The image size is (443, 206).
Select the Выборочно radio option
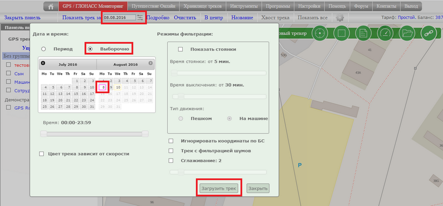coord(90,49)
